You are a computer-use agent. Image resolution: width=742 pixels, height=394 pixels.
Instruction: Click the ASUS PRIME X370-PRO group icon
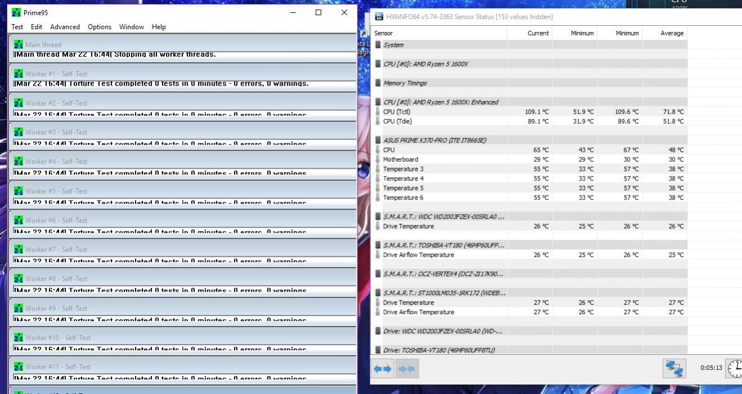coord(378,140)
